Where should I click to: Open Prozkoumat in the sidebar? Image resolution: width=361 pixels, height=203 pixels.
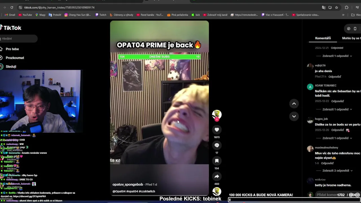[15, 58]
